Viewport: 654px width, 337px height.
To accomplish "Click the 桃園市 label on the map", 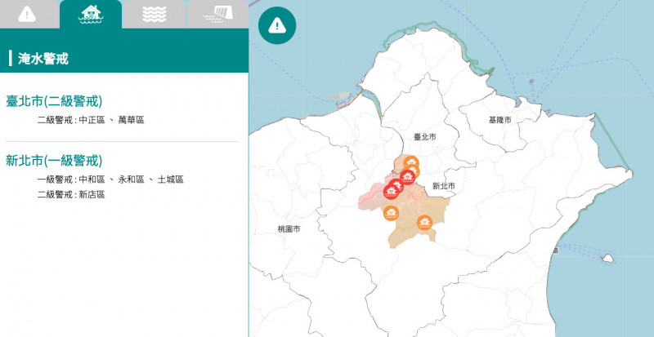I will [289, 229].
